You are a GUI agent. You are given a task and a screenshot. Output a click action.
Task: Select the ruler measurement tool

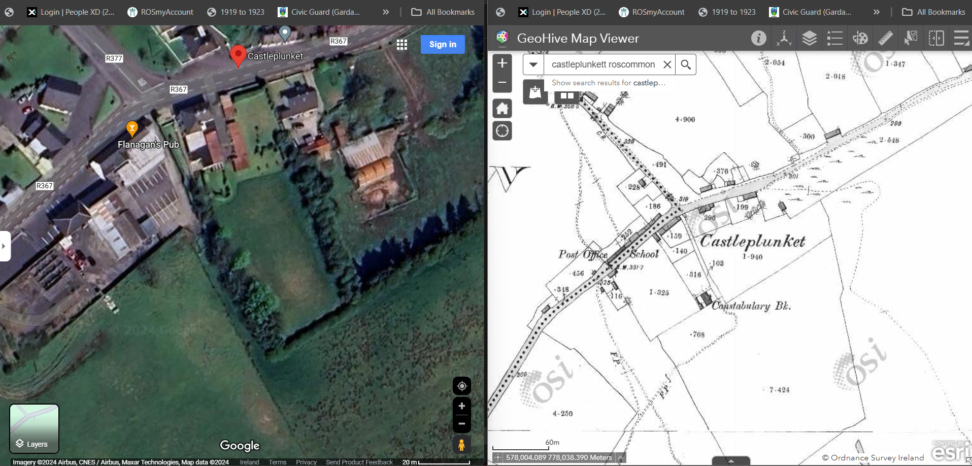click(886, 38)
